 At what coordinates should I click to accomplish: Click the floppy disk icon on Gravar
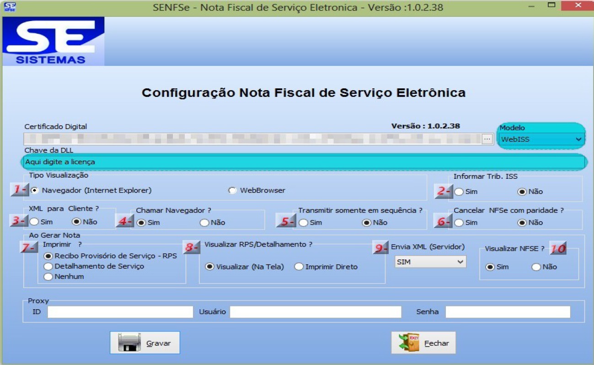coord(129,343)
